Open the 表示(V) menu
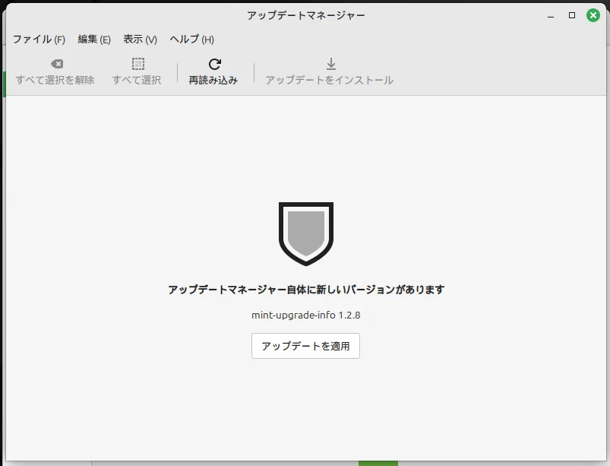Screen dimensions: 610x466 [x=140, y=40]
